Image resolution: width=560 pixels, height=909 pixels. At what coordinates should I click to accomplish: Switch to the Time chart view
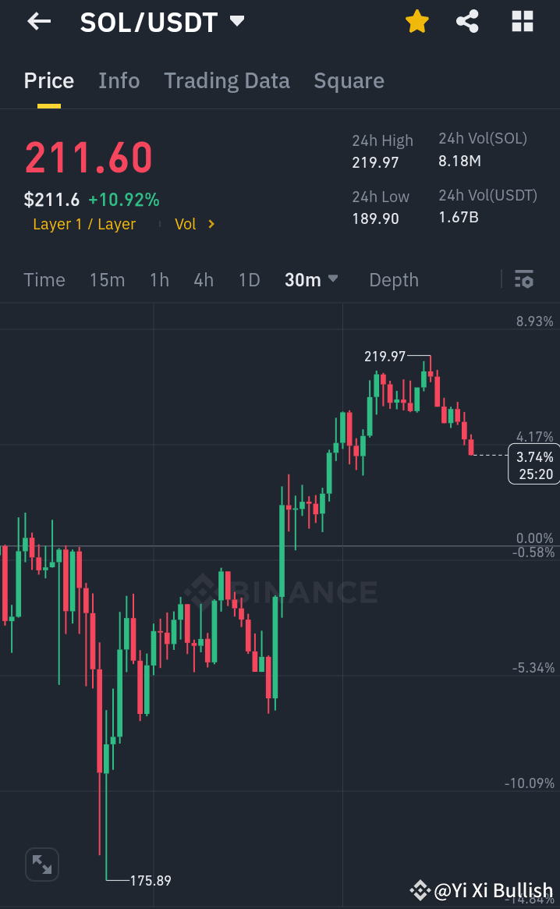tap(44, 279)
